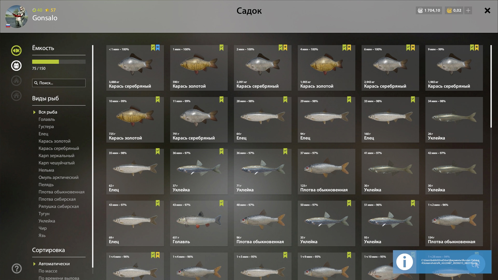Select 'Автоматически' sorting option
The width and height of the screenshot is (498, 280).
point(54,264)
